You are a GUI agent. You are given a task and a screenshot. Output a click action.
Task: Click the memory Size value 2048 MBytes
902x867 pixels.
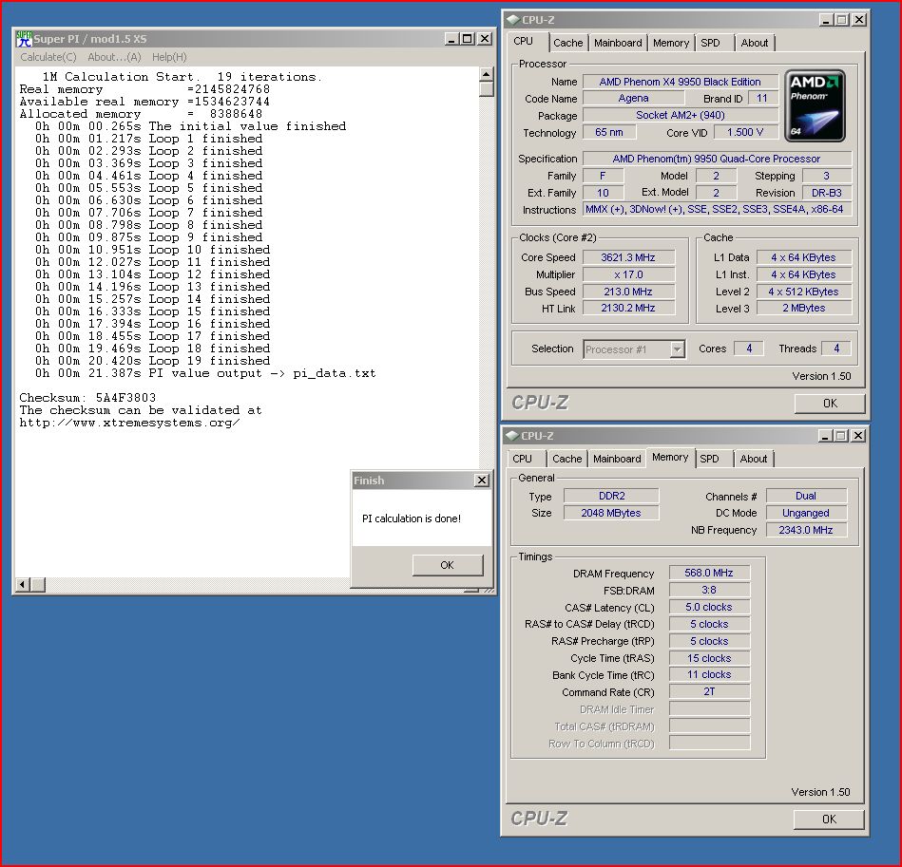click(611, 513)
